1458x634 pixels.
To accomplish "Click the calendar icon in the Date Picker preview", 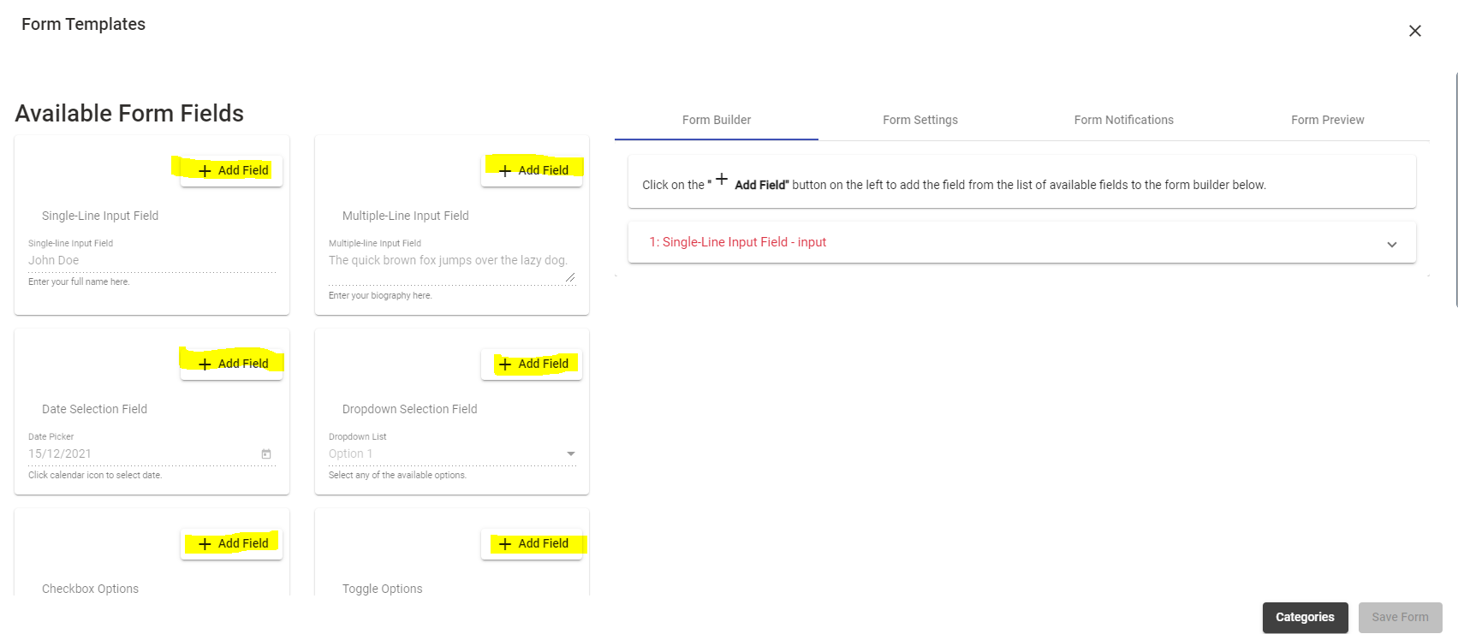I will pyautogui.click(x=266, y=453).
